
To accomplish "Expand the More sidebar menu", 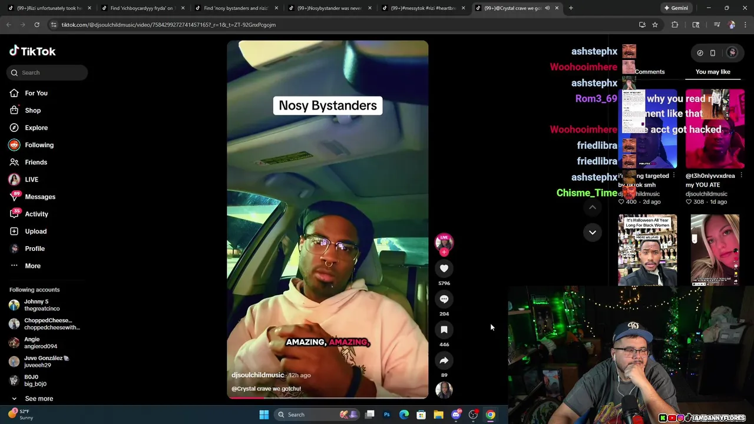I will [x=32, y=266].
